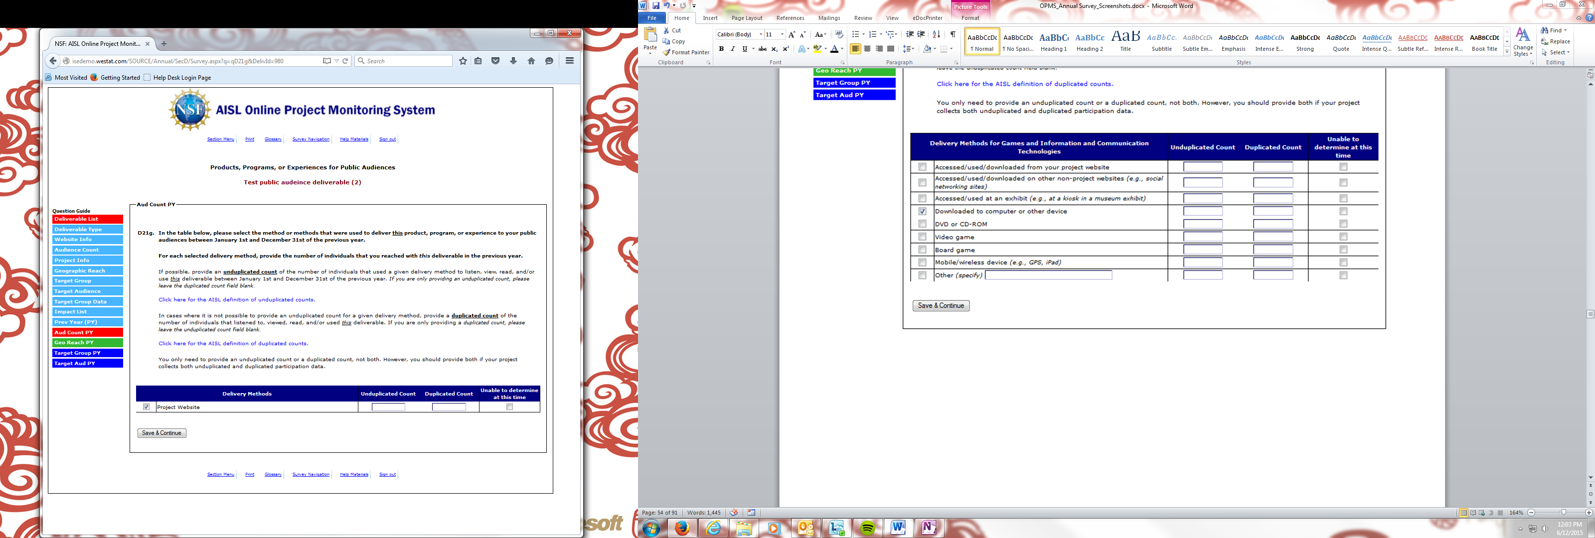Open AISL definition of unduplicated counts link
Viewport: 1595px width, 538px height.
237,300
